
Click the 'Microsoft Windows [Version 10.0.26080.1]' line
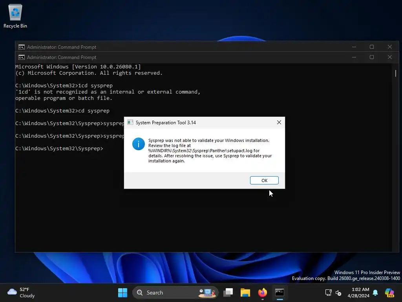point(78,67)
